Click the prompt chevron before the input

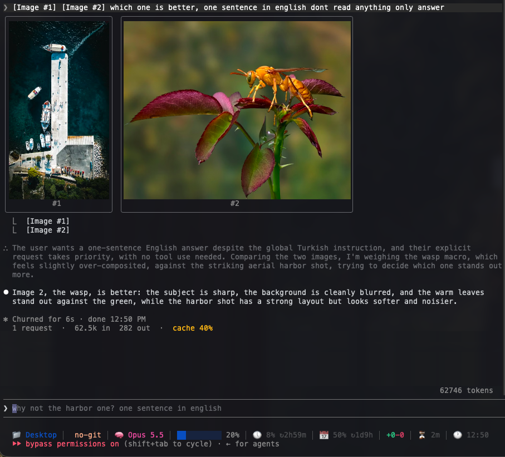click(6, 408)
